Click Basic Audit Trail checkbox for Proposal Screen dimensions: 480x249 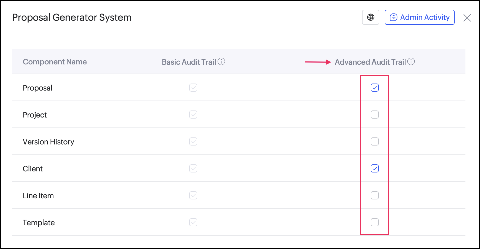(x=193, y=88)
